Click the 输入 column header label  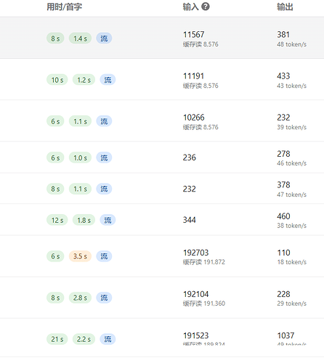[x=190, y=7]
